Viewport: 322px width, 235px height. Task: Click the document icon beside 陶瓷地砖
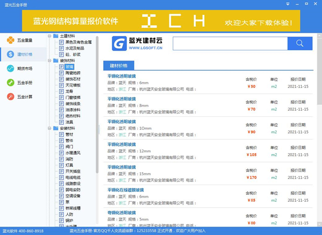click(x=61, y=72)
